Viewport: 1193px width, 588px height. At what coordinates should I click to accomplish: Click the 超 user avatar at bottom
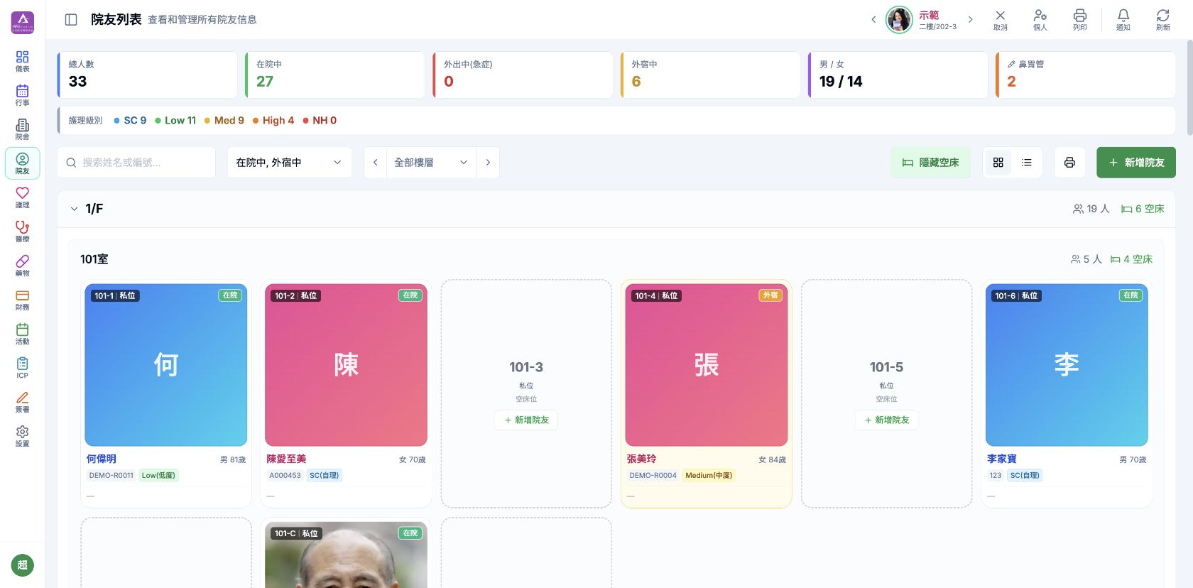[x=23, y=565]
